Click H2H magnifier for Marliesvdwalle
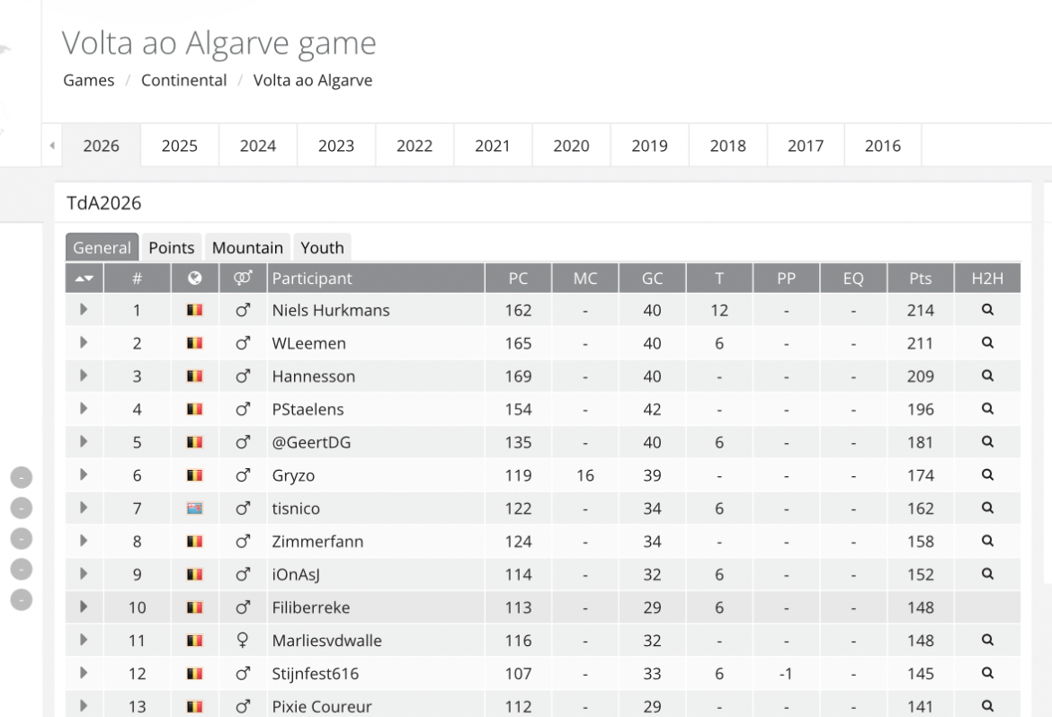The height and width of the screenshot is (717, 1052). pyautogui.click(x=987, y=641)
